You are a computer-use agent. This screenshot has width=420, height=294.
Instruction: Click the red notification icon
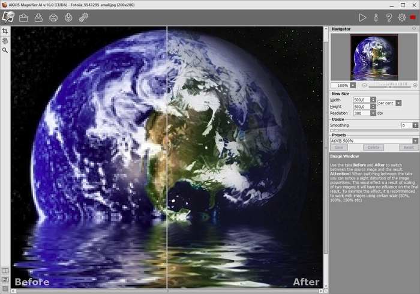click(x=413, y=17)
